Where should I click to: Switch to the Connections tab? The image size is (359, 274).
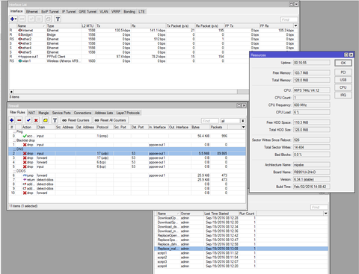[x=82, y=113]
